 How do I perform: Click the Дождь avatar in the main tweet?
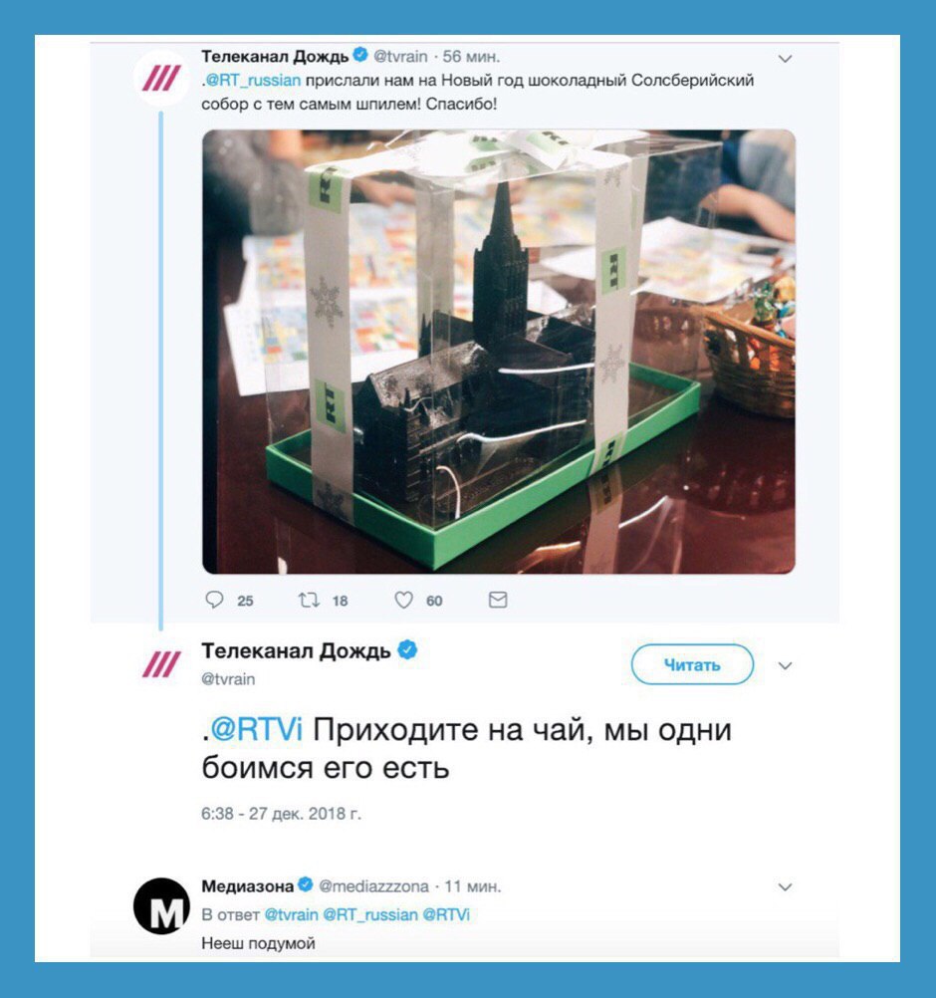click(161, 664)
